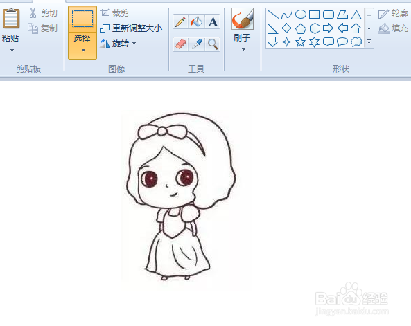
Task: Click the Brush (刷子) tool icon
Action: point(243,19)
